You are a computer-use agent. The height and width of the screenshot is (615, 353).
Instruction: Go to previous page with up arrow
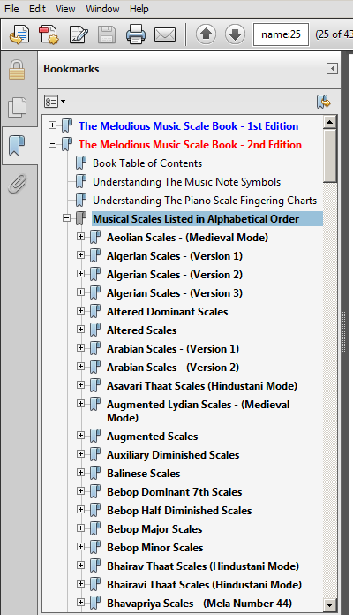(207, 34)
